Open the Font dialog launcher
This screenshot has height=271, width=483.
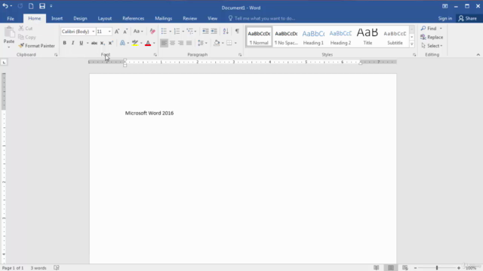click(155, 55)
